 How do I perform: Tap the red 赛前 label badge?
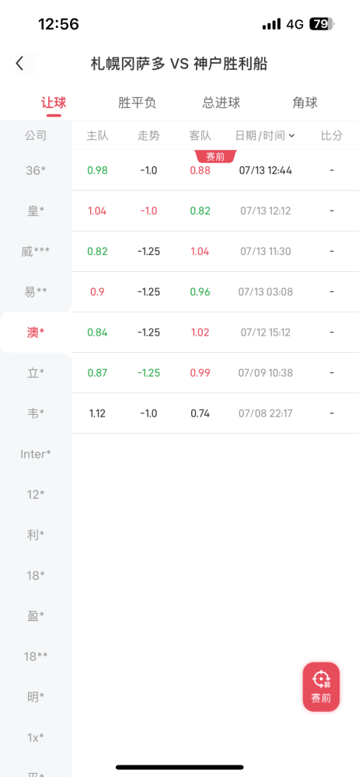216,157
